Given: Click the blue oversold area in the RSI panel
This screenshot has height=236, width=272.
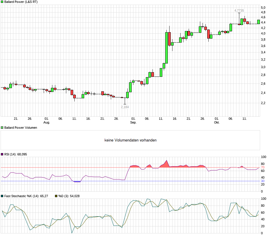Looking at the screenshot, I should 77,181.
